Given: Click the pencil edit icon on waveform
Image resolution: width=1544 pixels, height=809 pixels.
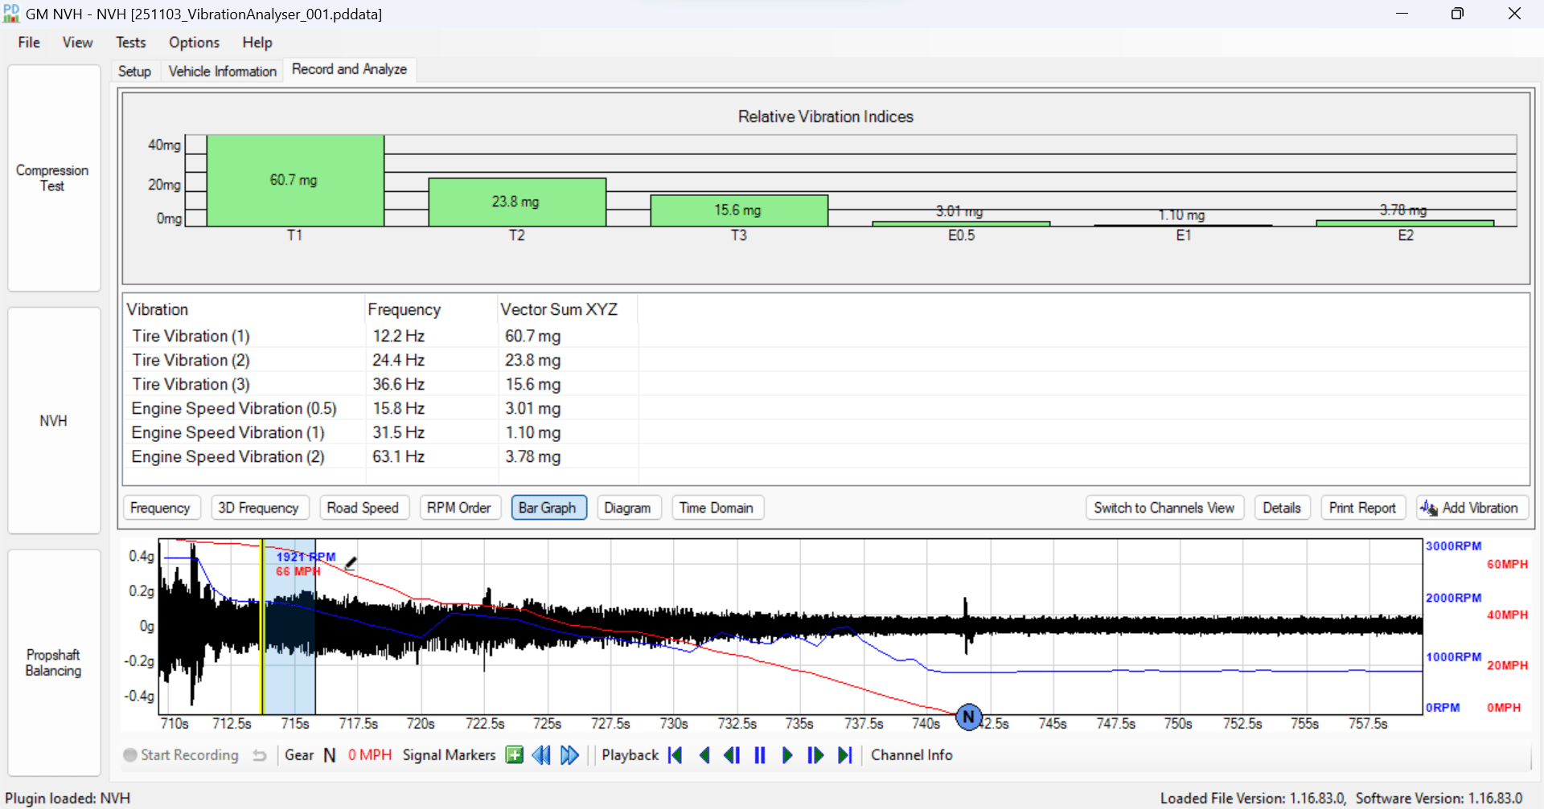Looking at the screenshot, I should [x=351, y=563].
